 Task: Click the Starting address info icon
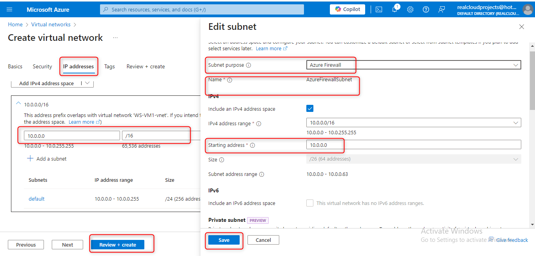point(253,145)
